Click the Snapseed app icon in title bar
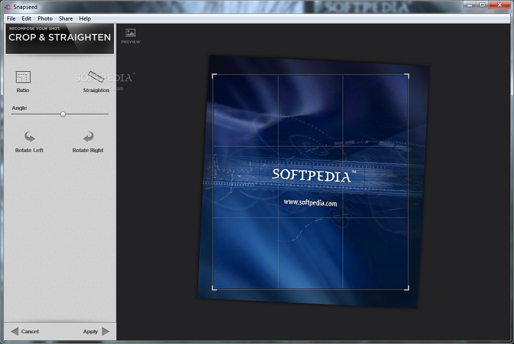This screenshot has height=344, width=514. (x=7, y=7)
